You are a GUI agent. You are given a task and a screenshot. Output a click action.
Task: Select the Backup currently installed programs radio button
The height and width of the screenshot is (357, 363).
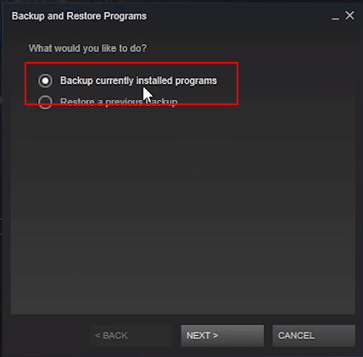point(45,81)
